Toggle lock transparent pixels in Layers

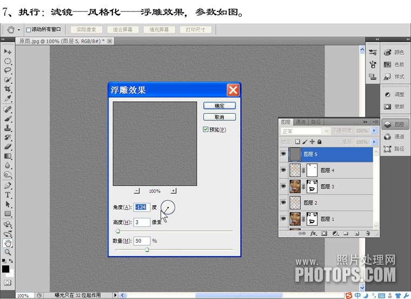point(297,142)
